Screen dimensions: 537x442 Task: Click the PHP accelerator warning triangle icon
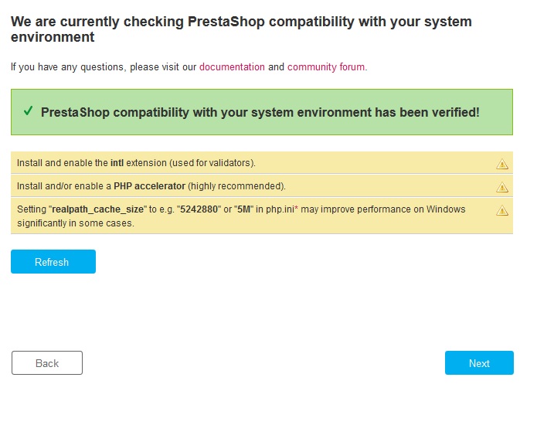(x=502, y=187)
